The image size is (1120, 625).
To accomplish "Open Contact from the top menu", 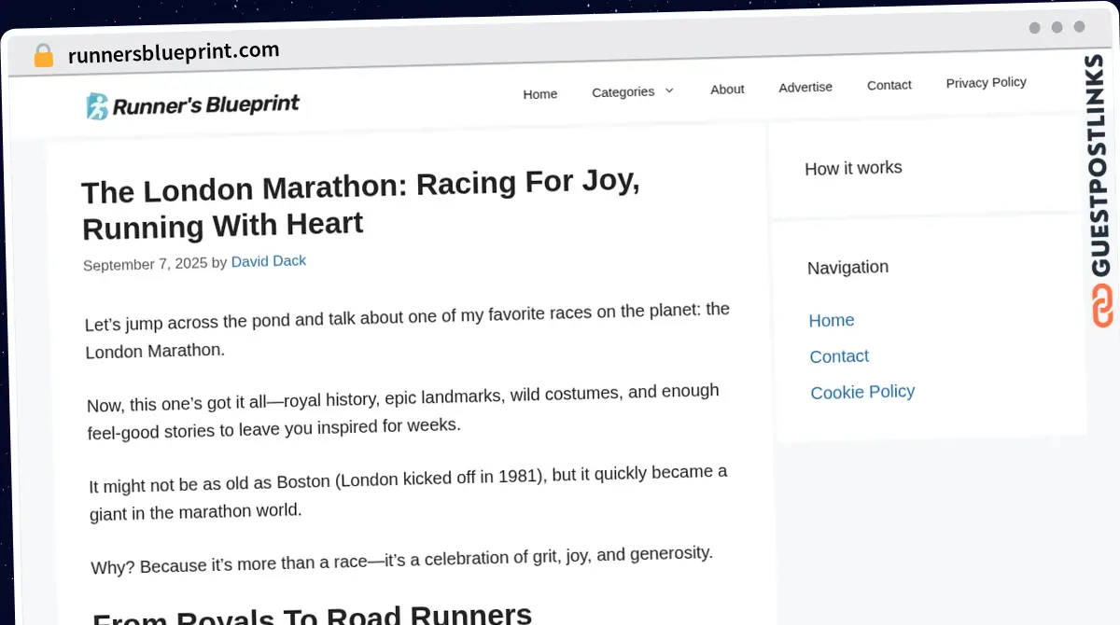I will click(889, 85).
